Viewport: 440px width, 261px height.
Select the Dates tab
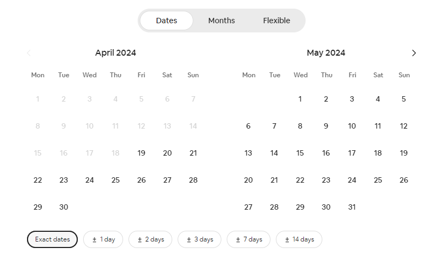coord(166,21)
